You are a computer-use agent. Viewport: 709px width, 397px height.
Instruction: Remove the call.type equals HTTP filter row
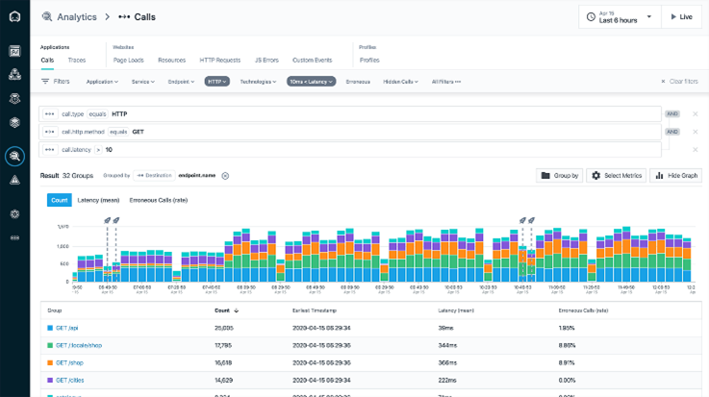(x=696, y=113)
